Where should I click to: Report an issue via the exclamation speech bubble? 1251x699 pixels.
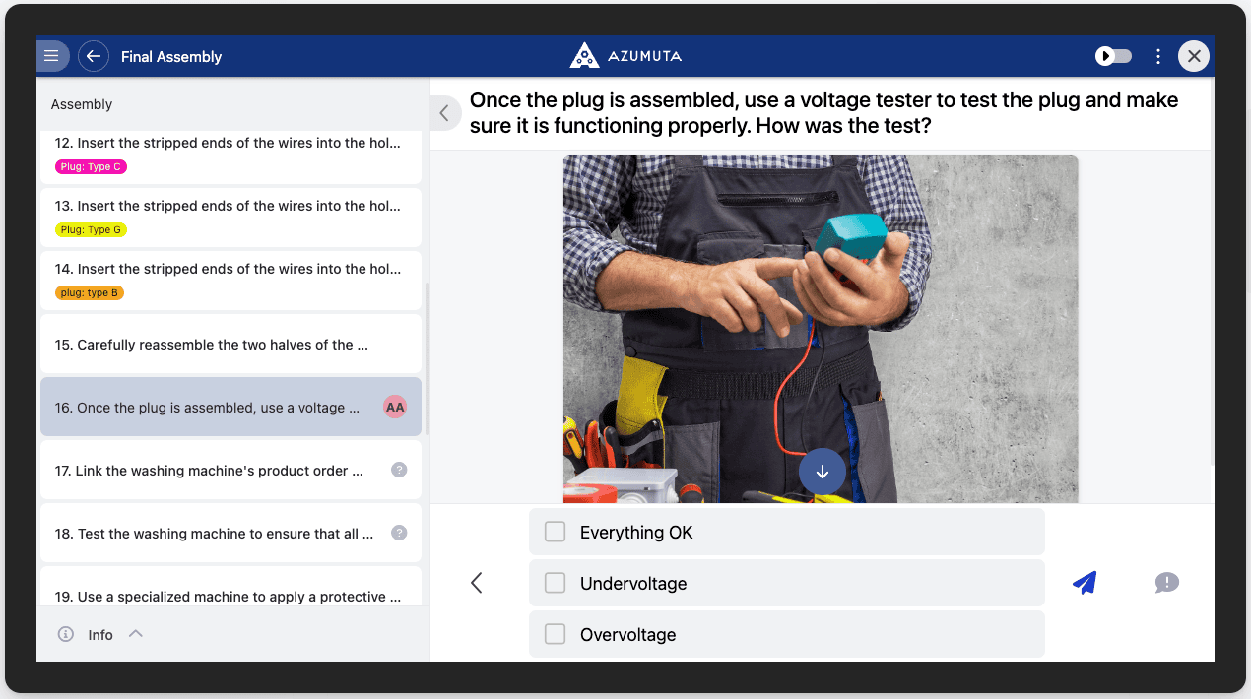[x=1166, y=583]
